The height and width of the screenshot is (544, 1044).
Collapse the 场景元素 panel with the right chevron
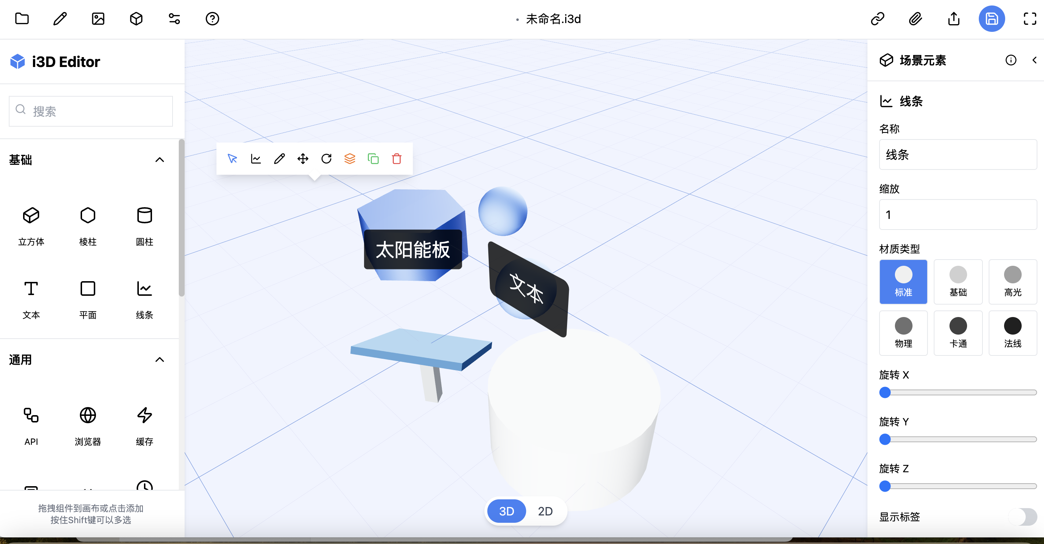click(1034, 60)
